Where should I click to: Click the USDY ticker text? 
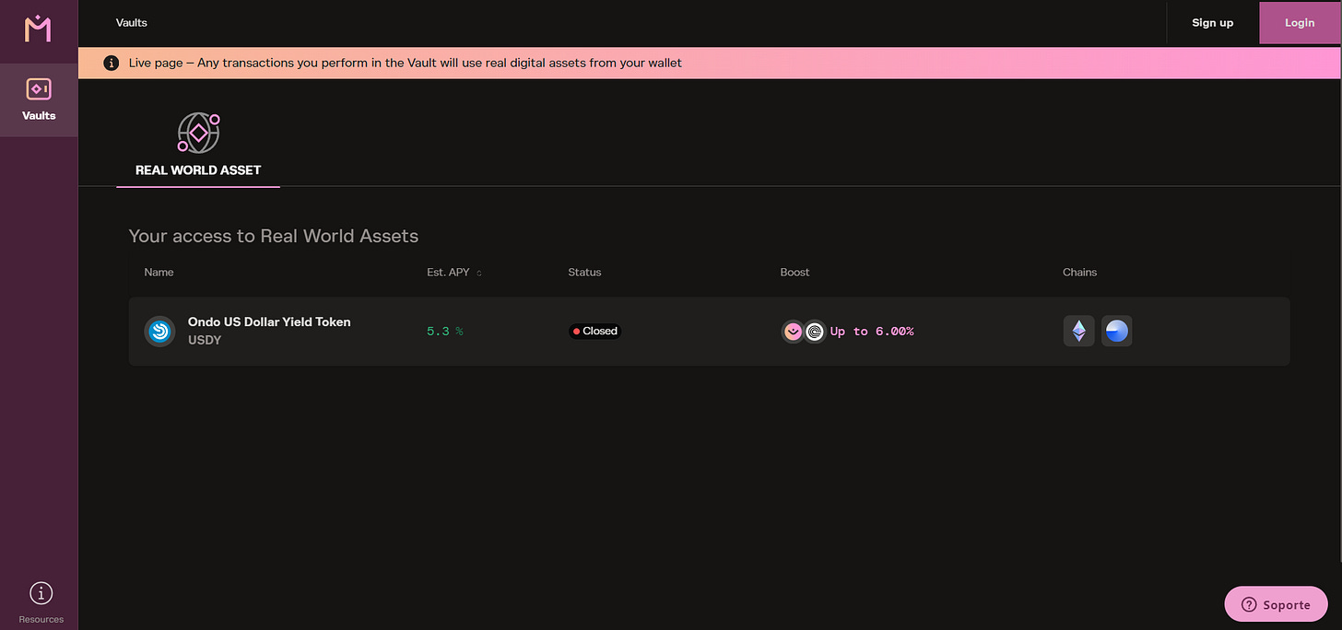point(205,340)
